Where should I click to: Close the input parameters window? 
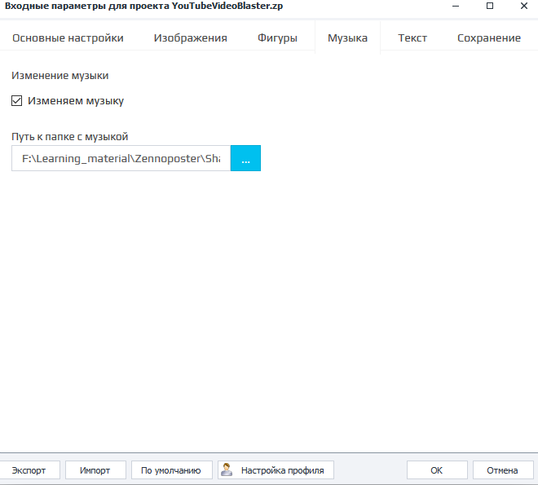pyautogui.click(x=524, y=7)
